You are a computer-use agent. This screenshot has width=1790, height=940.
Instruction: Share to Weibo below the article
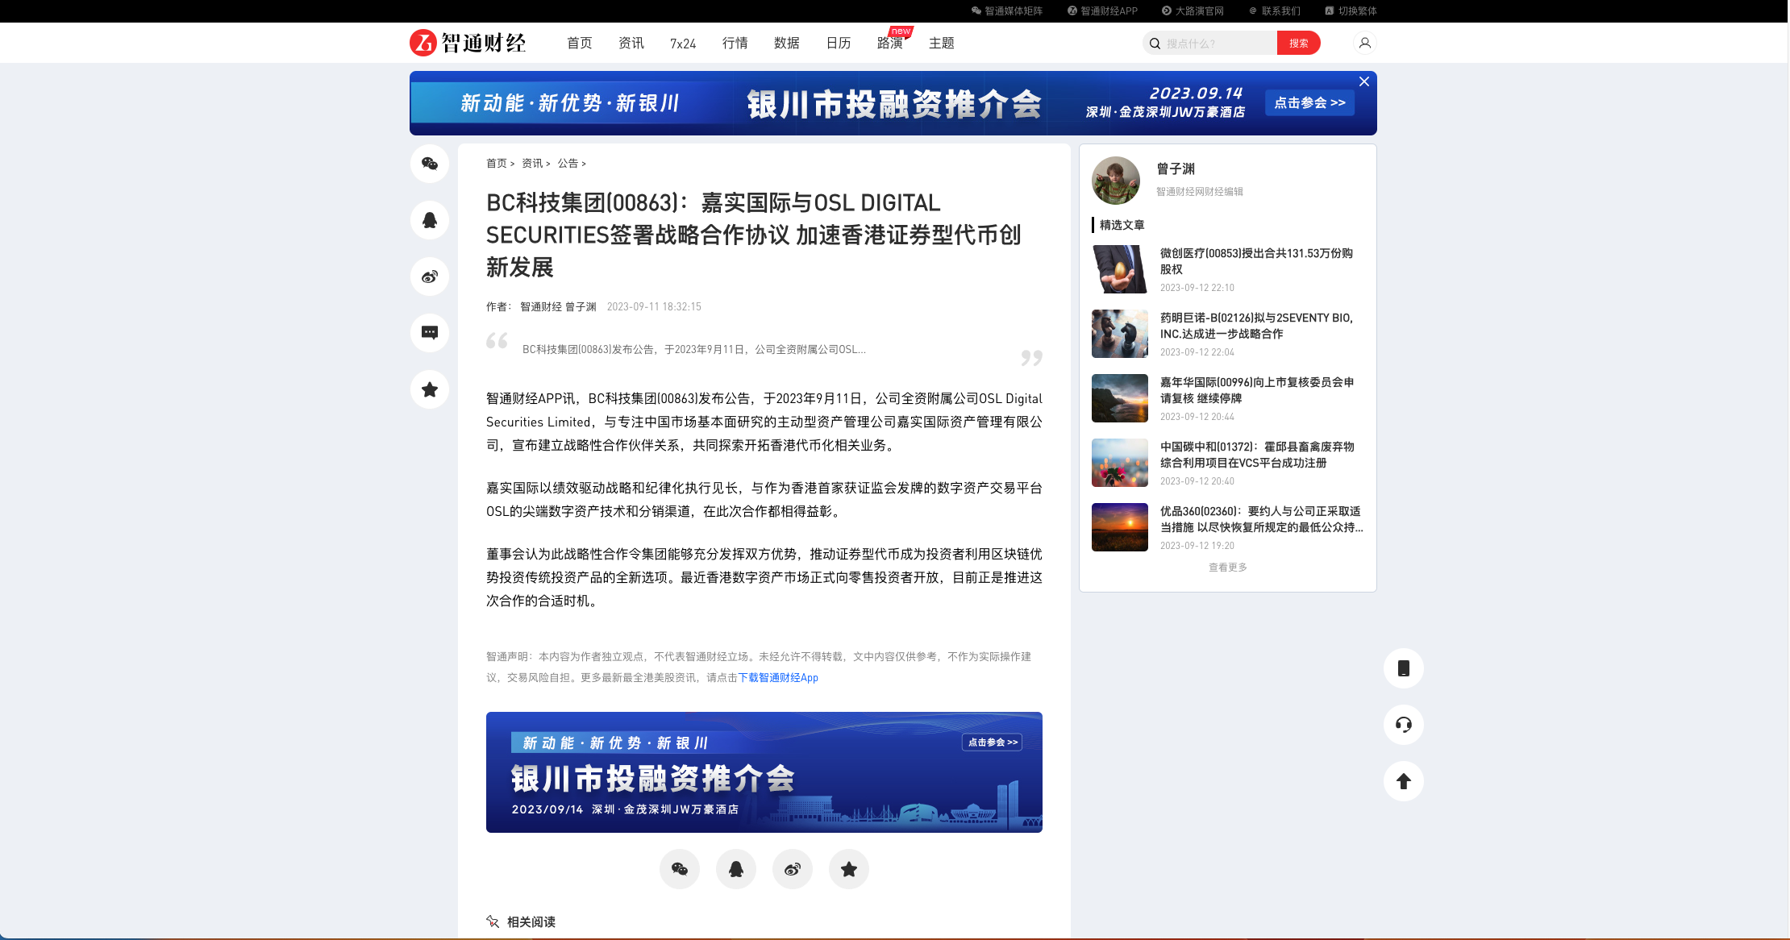click(793, 869)
